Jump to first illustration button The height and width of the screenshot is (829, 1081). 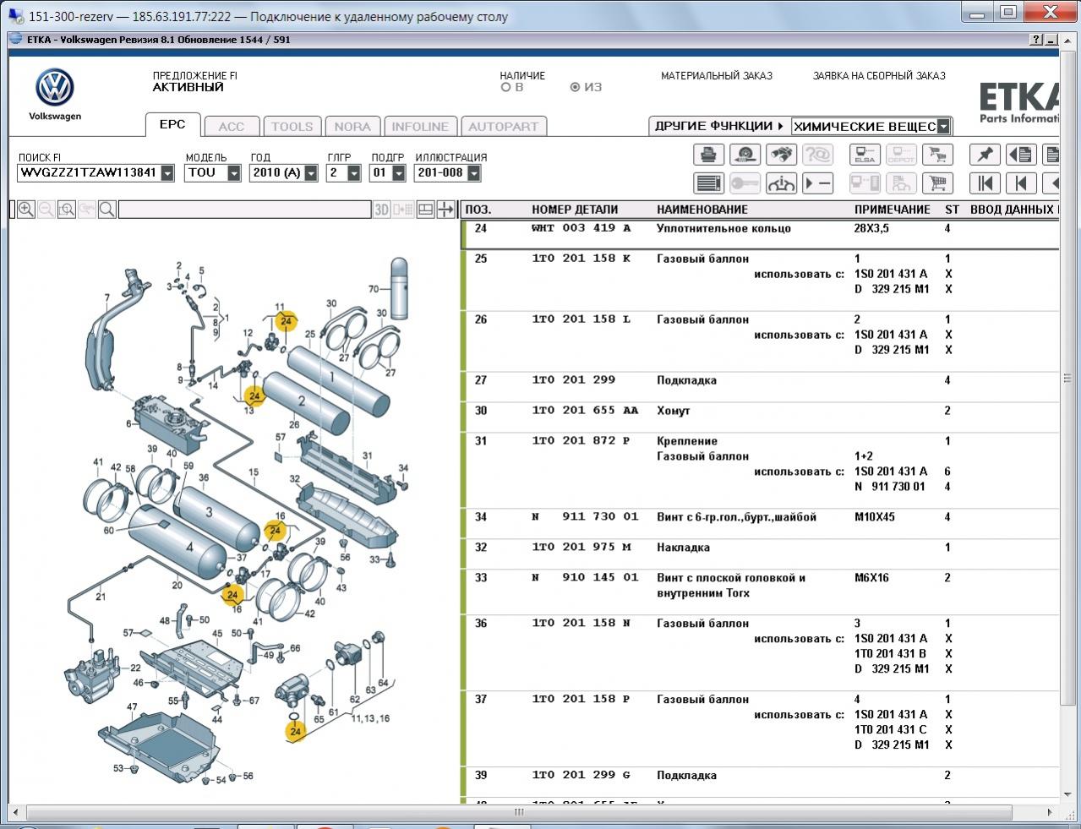[x=985, y=183]
